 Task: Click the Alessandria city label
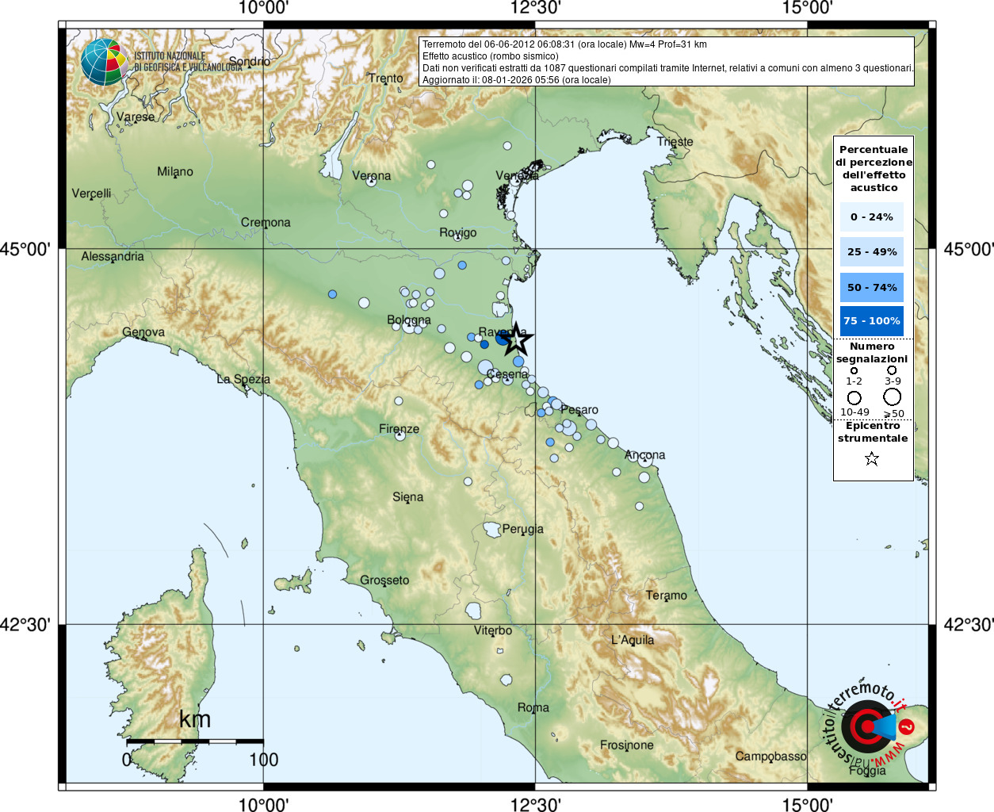click(113, 256)
